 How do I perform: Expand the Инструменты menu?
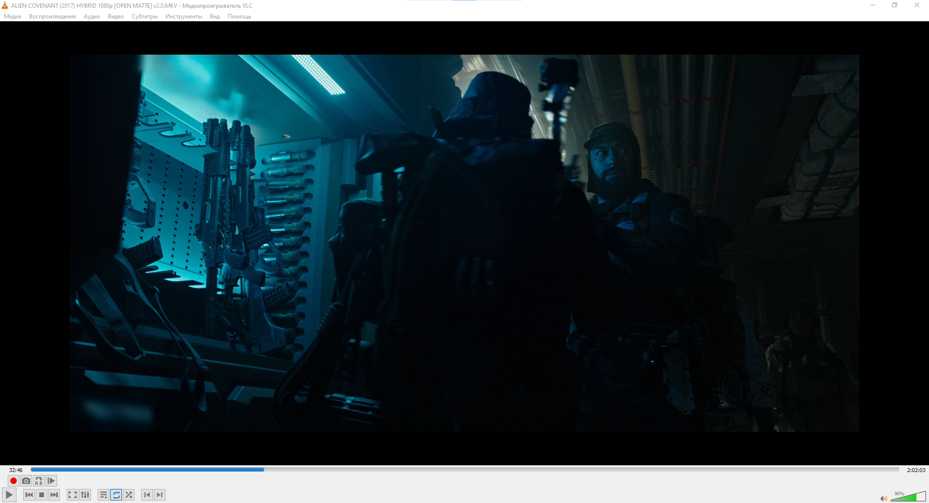pos(184,16)
